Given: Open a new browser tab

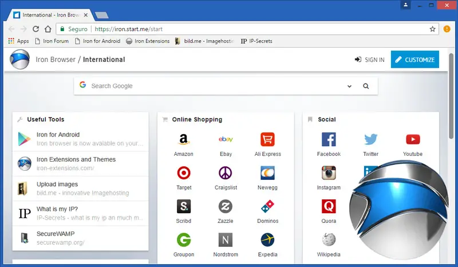Looking at the screenshot, I should pos(102,15).
